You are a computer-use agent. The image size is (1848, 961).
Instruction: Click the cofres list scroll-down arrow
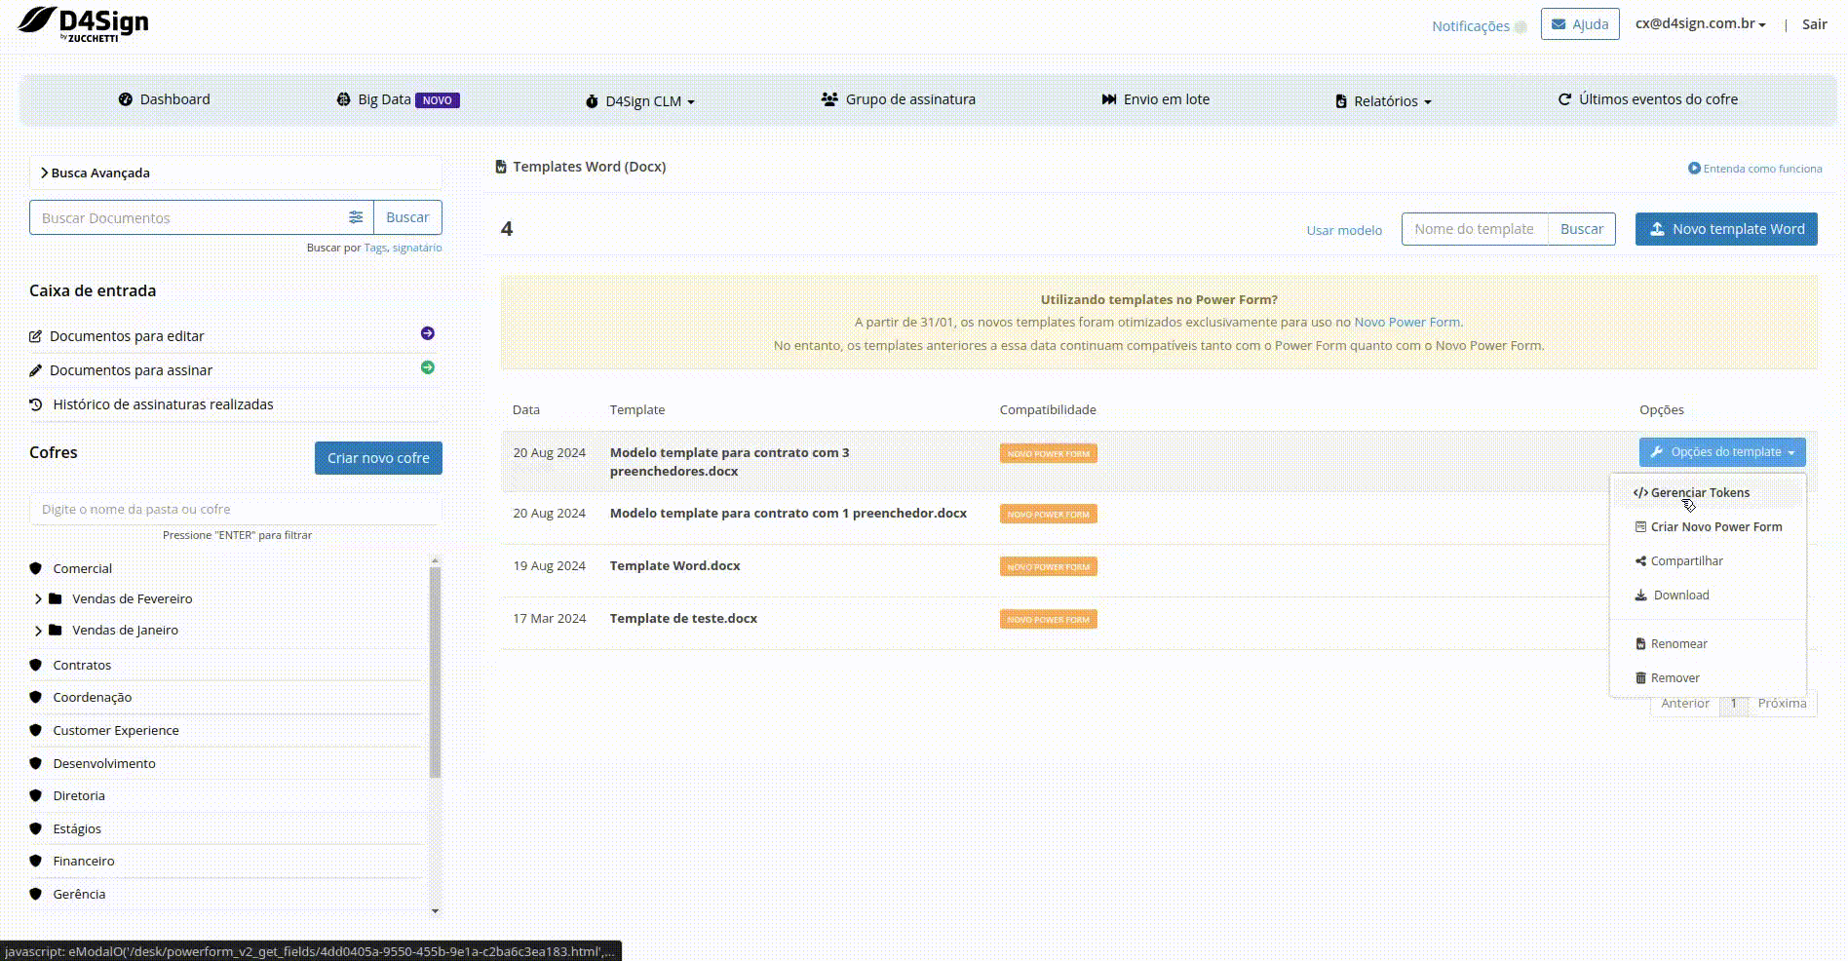(436, 911)
